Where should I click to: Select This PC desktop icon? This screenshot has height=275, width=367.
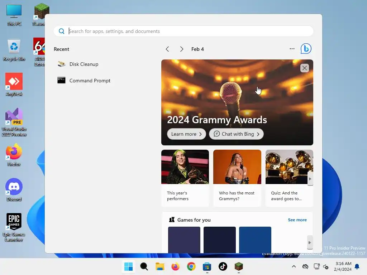pyautogui.click(x=14, y=15)
